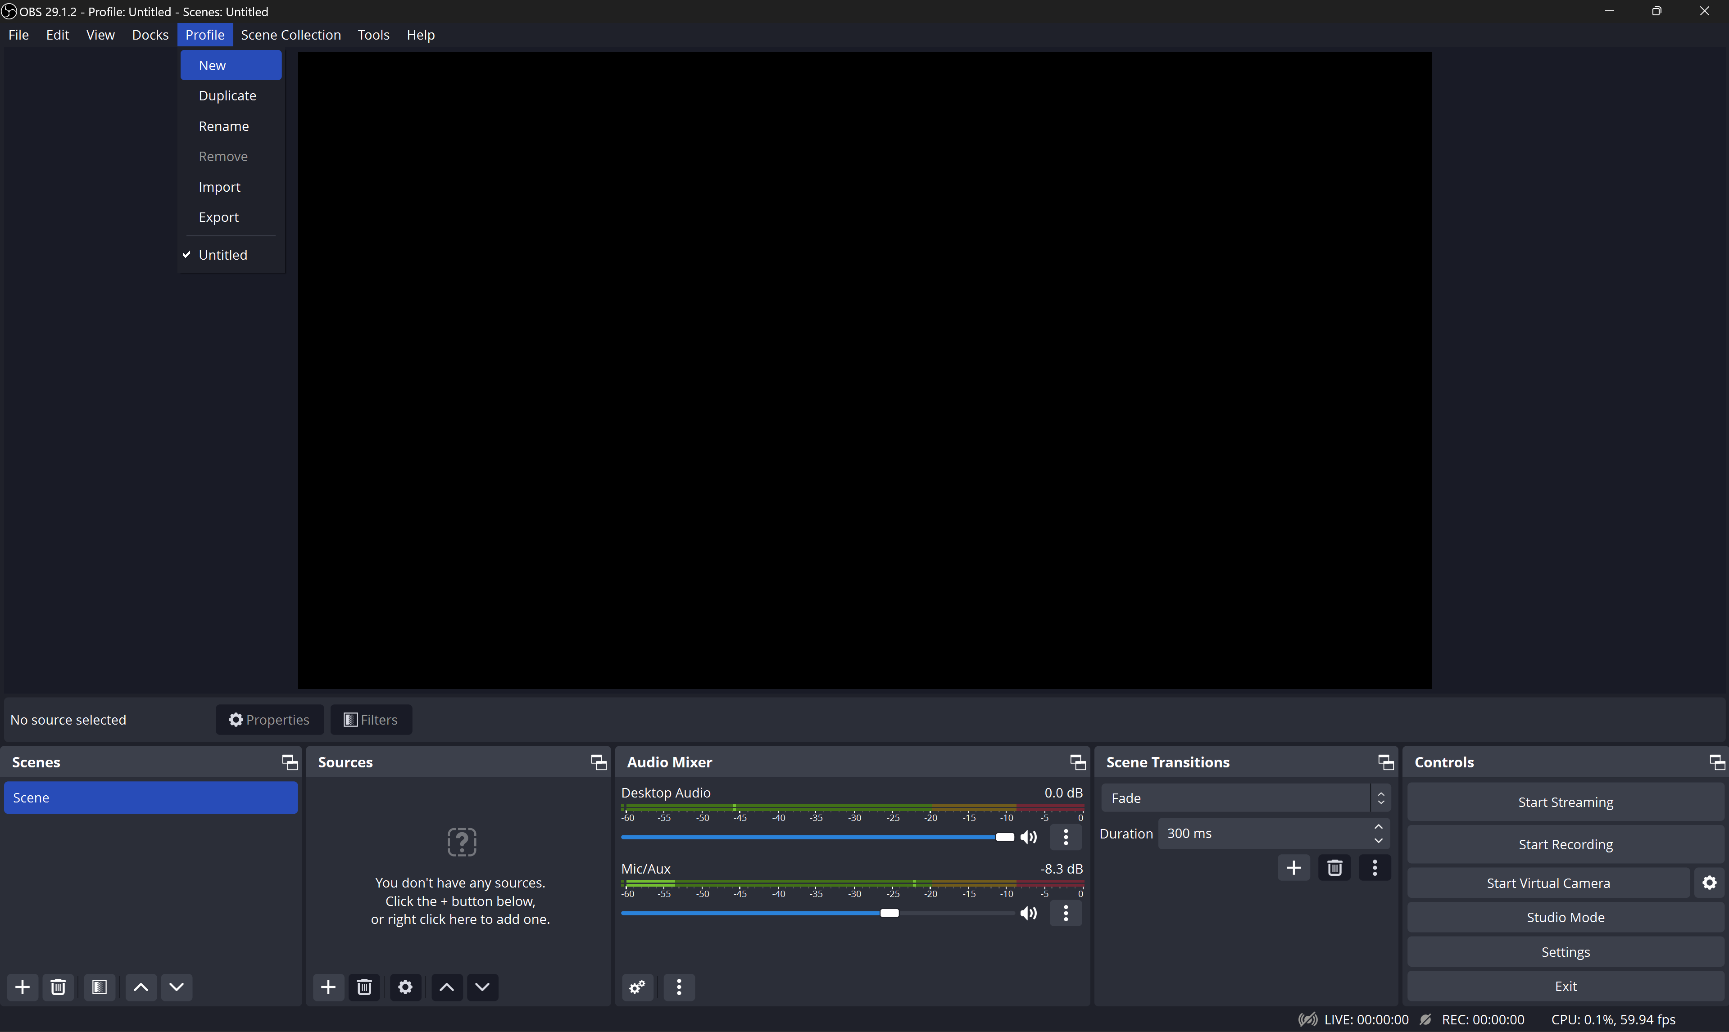Select the checked Untitled profile

(x=222, y=255)
